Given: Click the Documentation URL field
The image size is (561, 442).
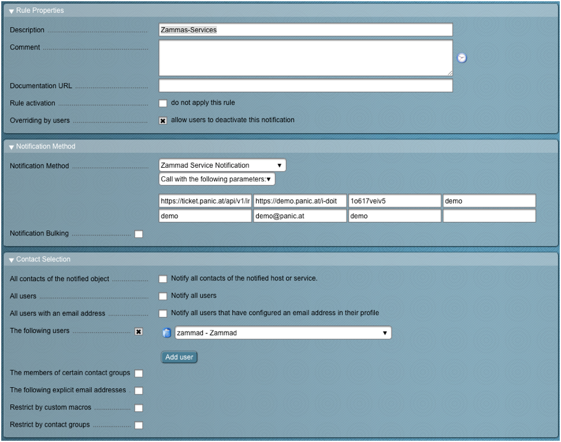Looking at the screenshot, I should (306, 86).
